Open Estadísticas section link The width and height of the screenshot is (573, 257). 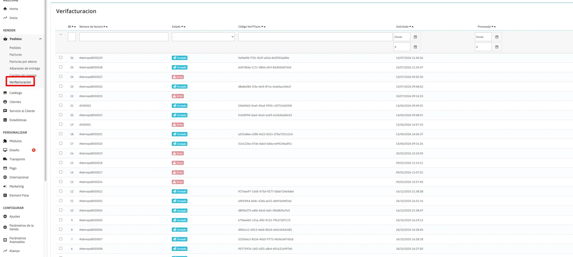pos(18,120)
